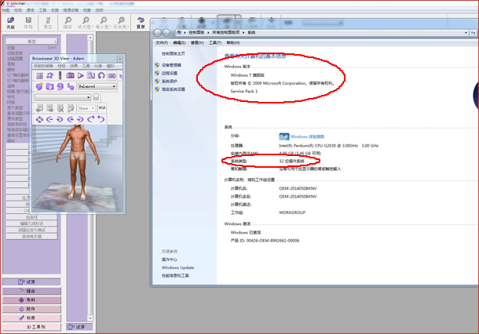The width and height of the screenshot is (479, 334).
Task: Click the second magnifier (zoom in) toolbar icon
Action: [86, 20]
